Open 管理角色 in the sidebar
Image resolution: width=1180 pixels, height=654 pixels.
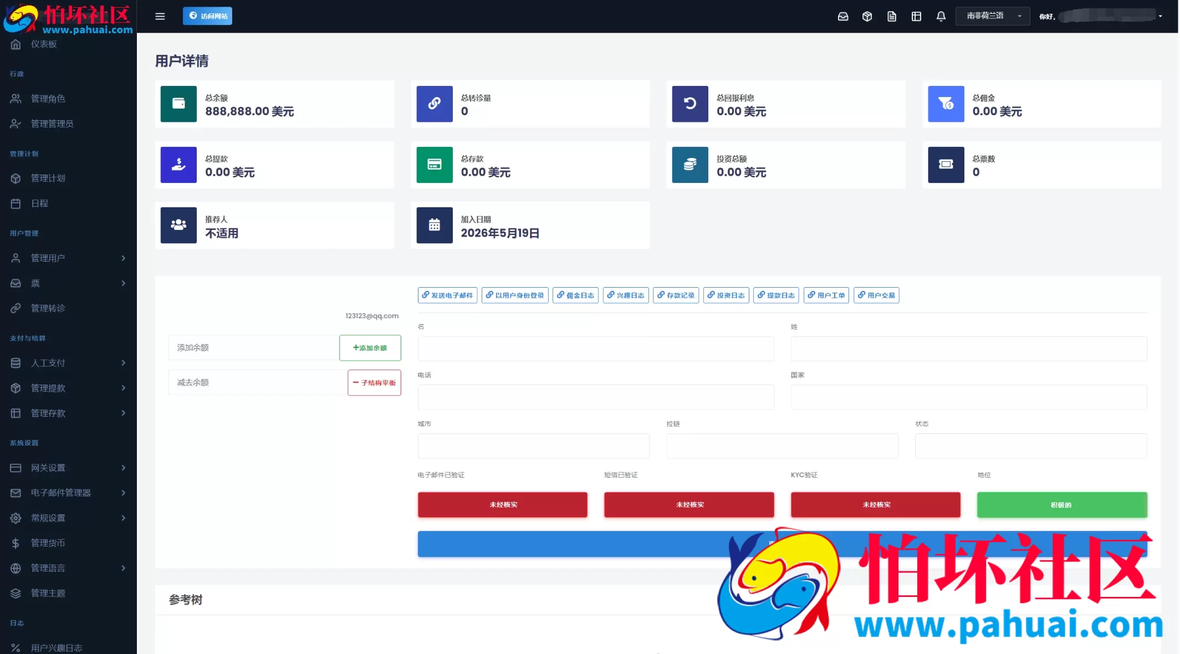48,99
